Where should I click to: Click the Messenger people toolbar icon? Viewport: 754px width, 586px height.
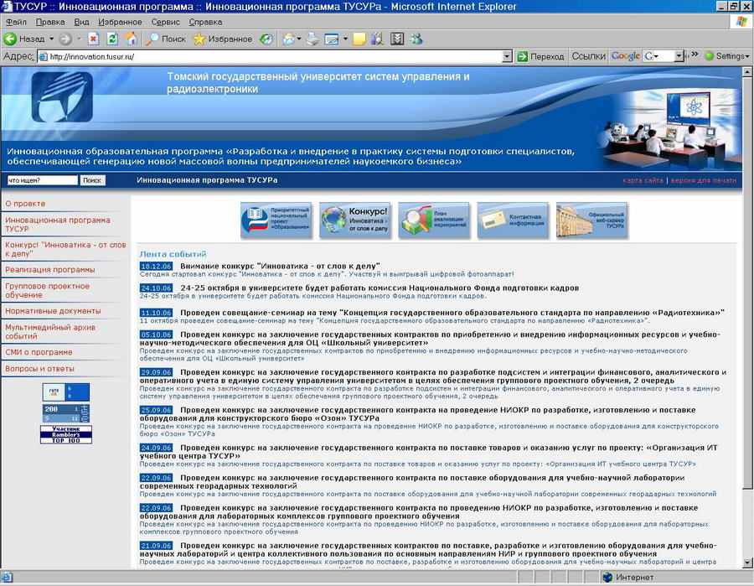416,39
